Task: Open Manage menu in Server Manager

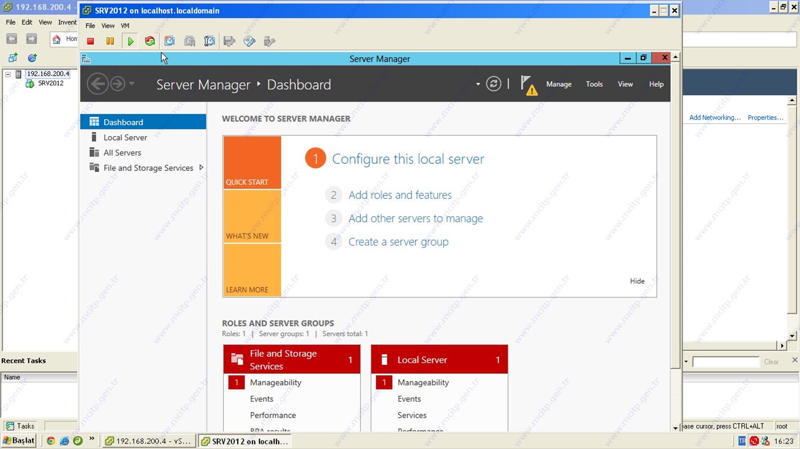Action: click(559, 84)
